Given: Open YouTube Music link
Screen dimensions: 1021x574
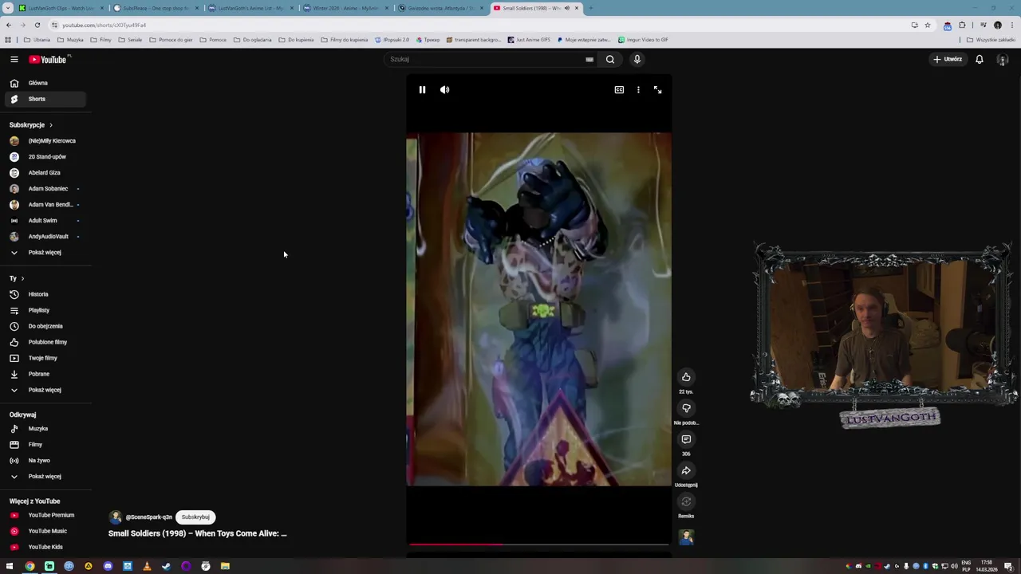Looking at the screenshot, I should (44, 531).
